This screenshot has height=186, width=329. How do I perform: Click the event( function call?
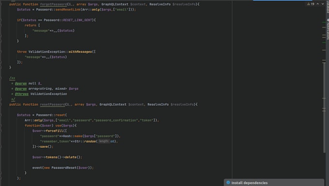pyautogui.click(x=38, y=168)
